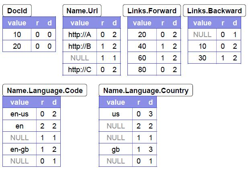This screenshot has width=248, height=170.
Task: Select the http://A cell in Name.Url
Action: (80, 34)
